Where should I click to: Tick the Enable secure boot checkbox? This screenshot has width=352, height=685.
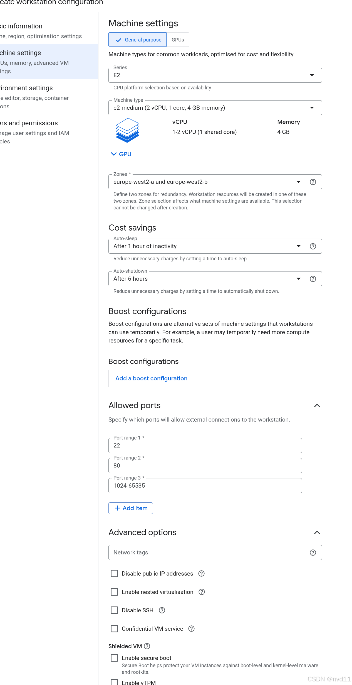(114, 658)
